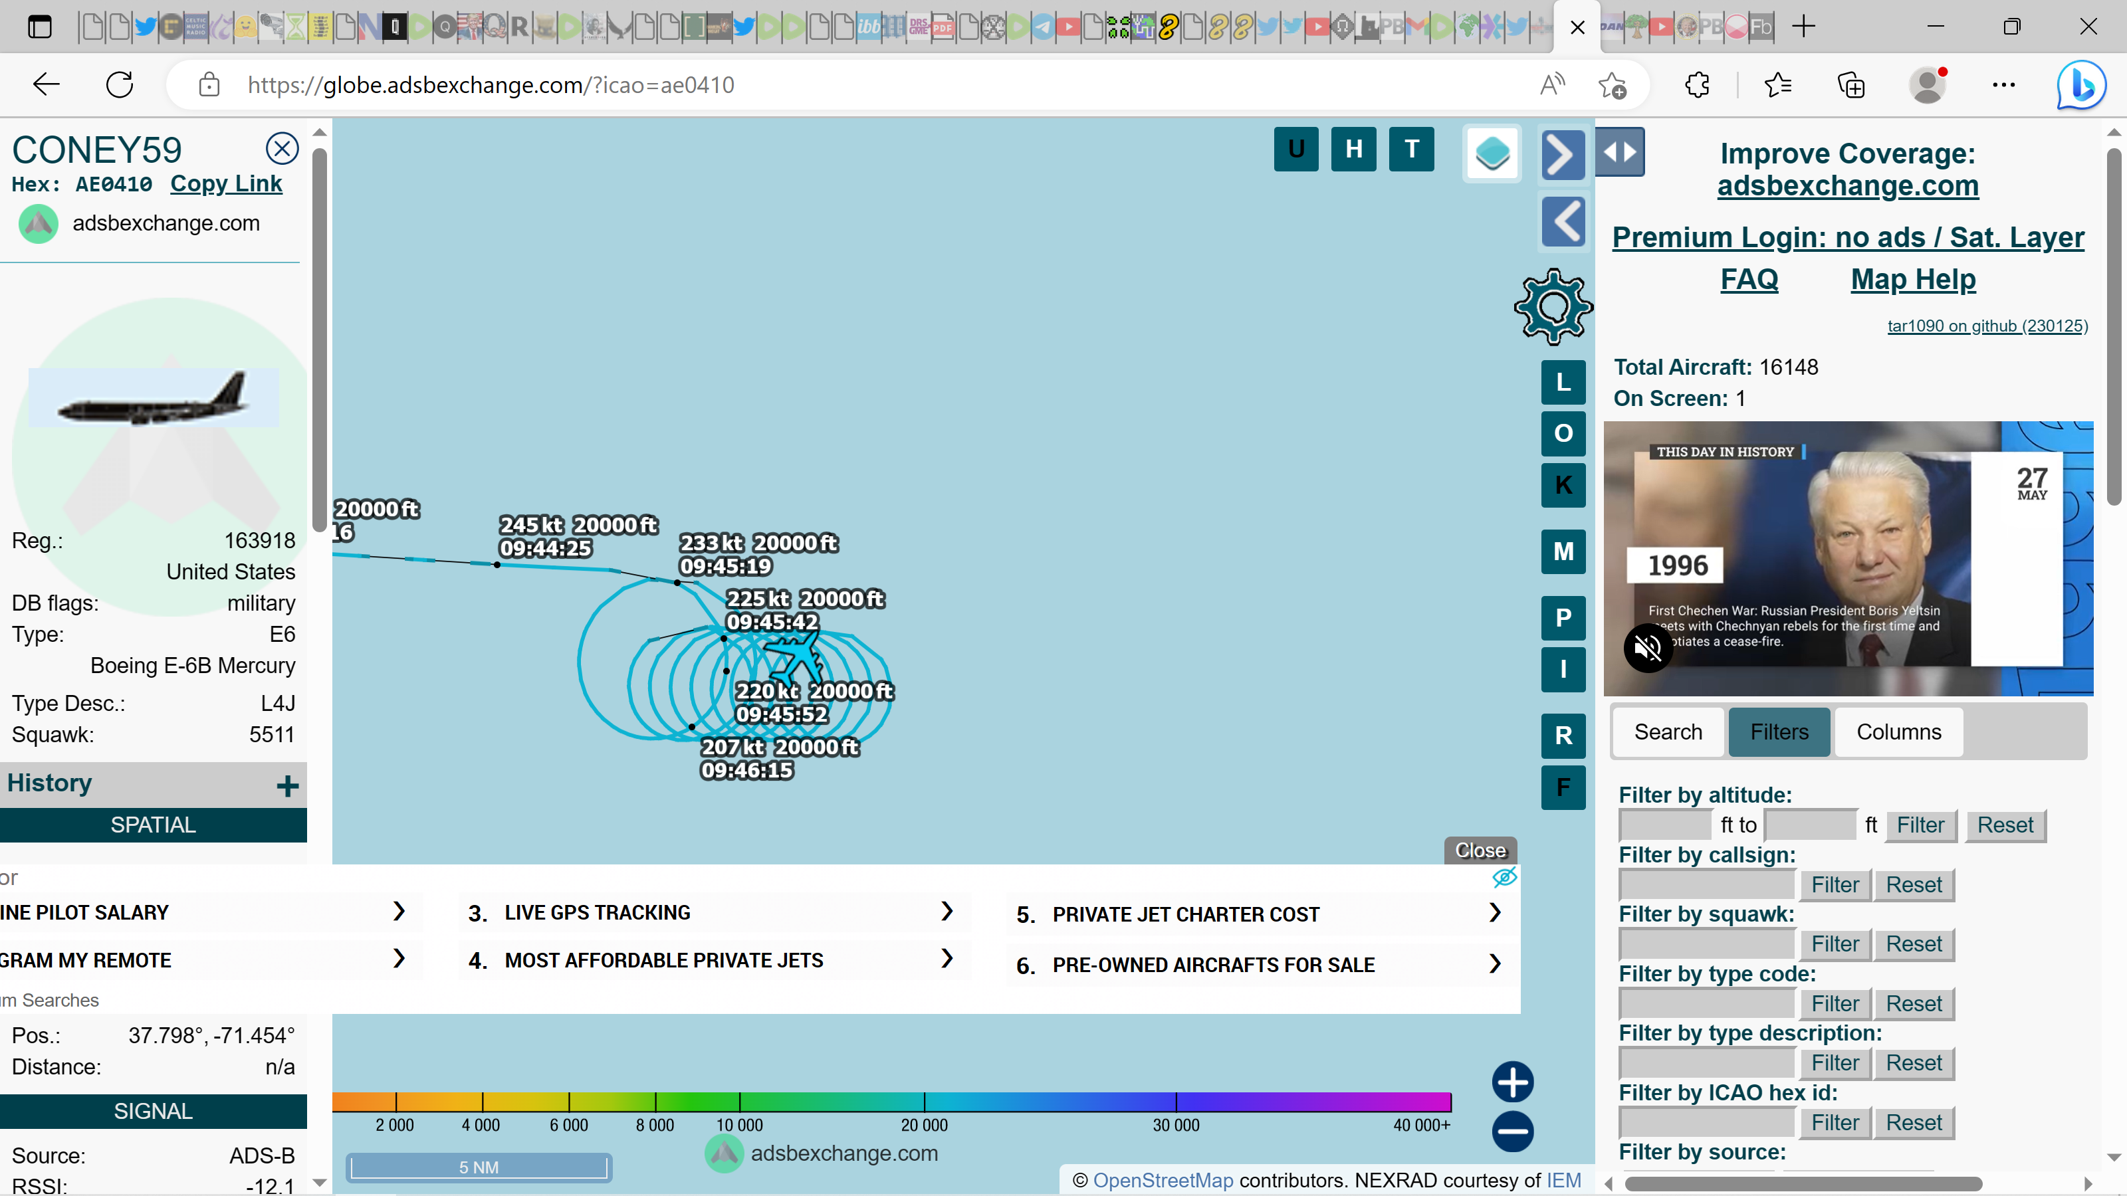This screenshot has height=1196, width=2127.
Task: Click the Read aloud icon in address bar
Action: tap(1553, 84)
